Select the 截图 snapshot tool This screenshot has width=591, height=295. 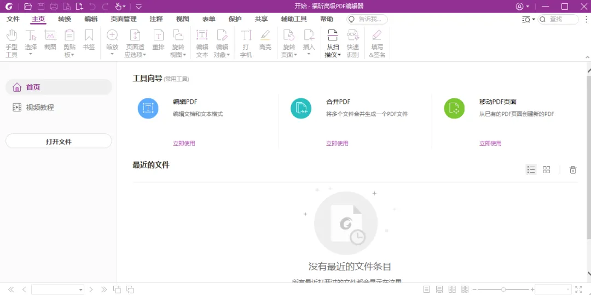[50, 40]
